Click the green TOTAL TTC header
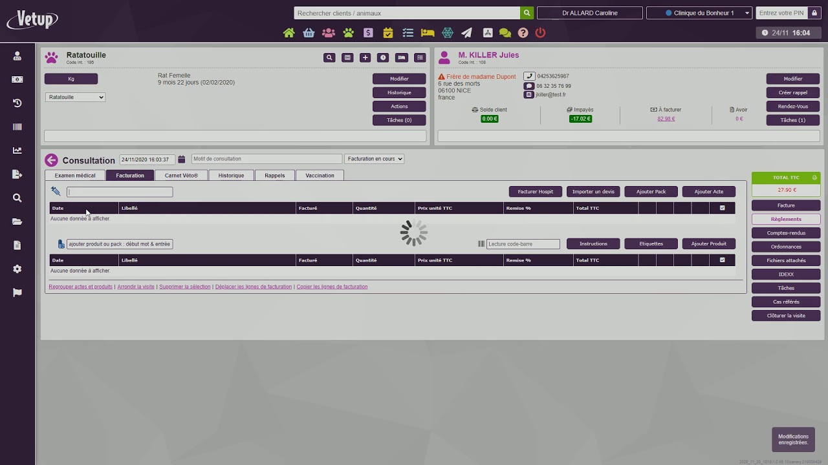The image size is (828, 465). click(786, 178)
